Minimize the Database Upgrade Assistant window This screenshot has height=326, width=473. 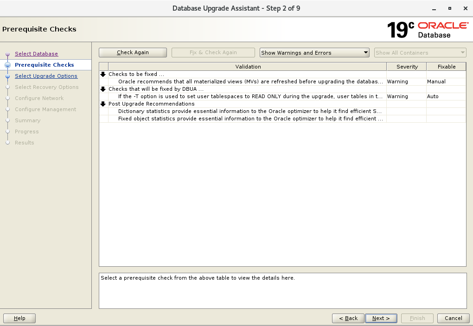(434, 9)
